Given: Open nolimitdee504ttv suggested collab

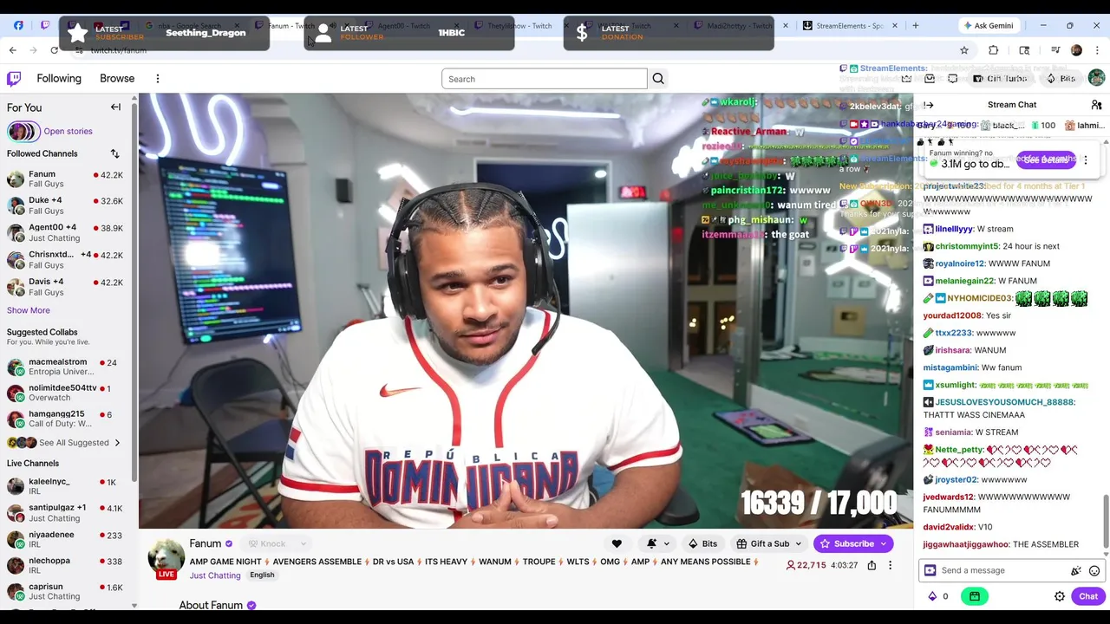Looking at the screenshot, I should tap(66, 393).
